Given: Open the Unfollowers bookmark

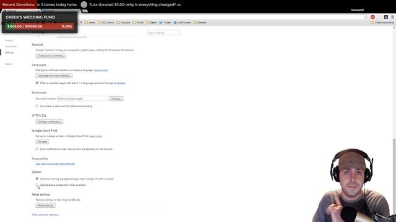Looking at the screenshot, I should point(182,23).
